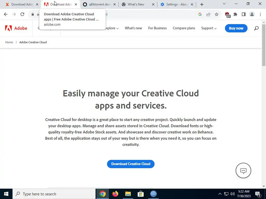Go to Home via breadcrumb

pyautogui.click(x=9, y=42)
